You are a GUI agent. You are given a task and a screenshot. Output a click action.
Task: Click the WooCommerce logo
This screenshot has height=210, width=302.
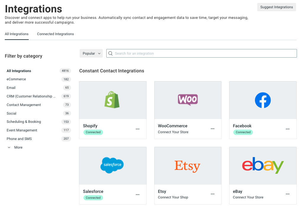coord(188,100)
